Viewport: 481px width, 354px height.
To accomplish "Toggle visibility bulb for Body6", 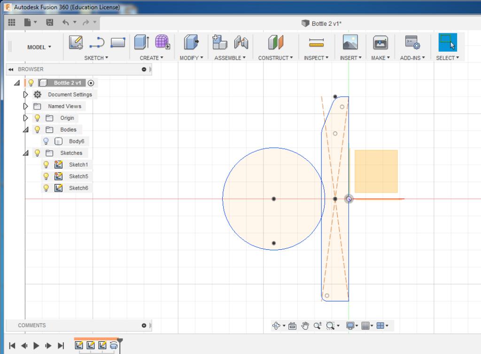I will click(x=46, y=141).
